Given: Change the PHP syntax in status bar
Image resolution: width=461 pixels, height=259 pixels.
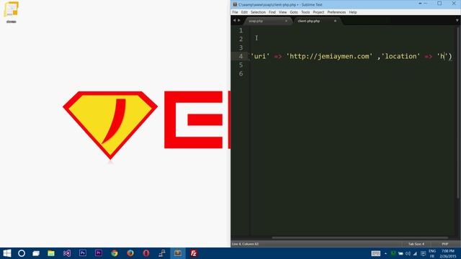Looking at the screenshot, I should (445, 244).
